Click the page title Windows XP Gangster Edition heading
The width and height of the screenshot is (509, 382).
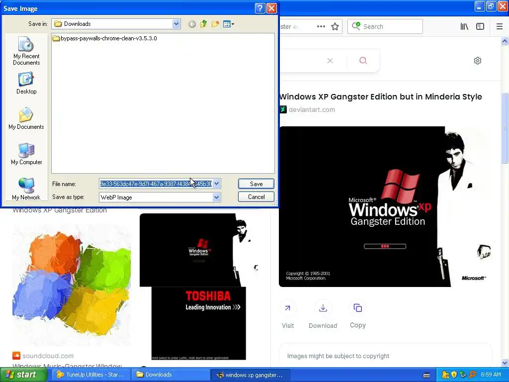(380, 97)
